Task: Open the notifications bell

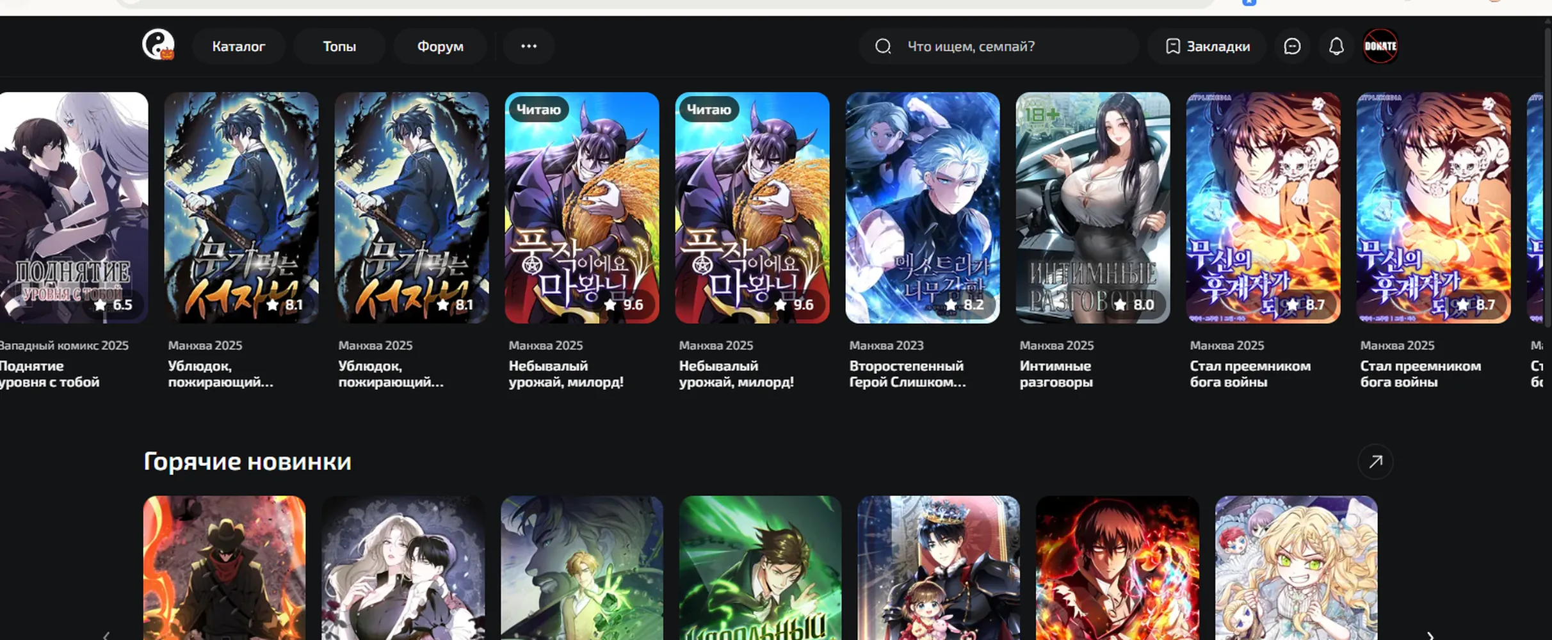Action: point(1336,46)
